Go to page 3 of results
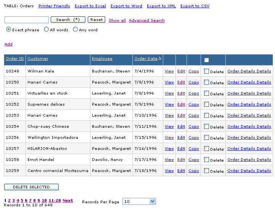This screenshot has height=212, width=275. (13, 201)
